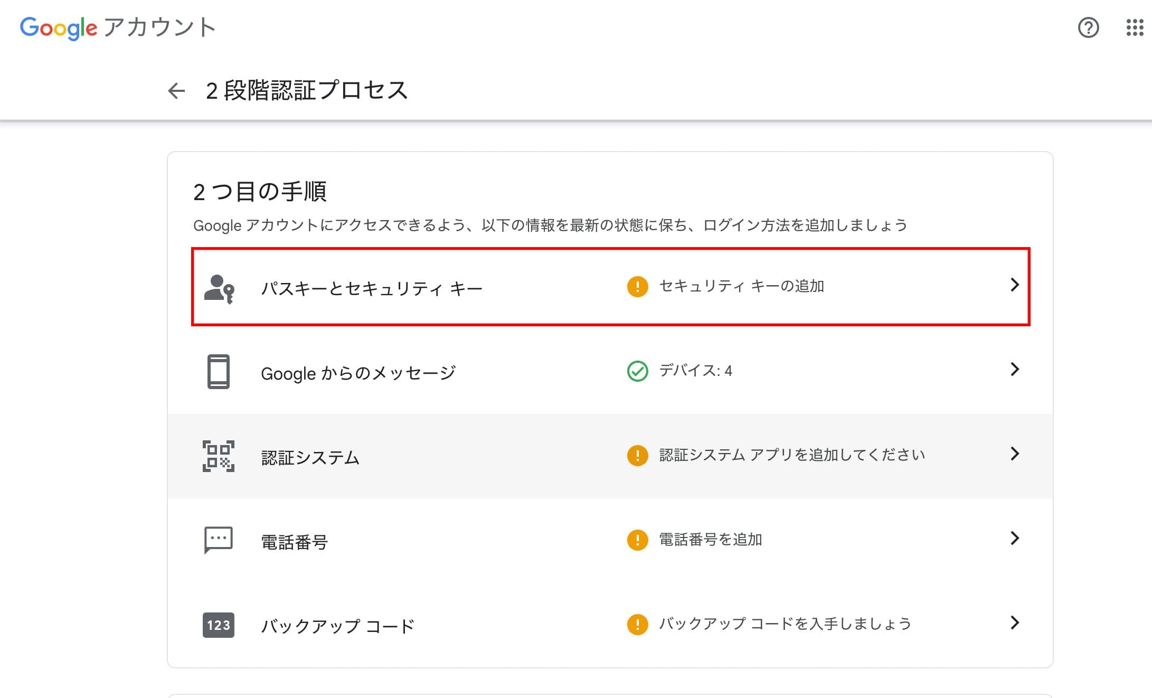This screenshot has width=1152, height=698.
Task: Select the smartphone icon for Google messages
Action: [218, 371]
